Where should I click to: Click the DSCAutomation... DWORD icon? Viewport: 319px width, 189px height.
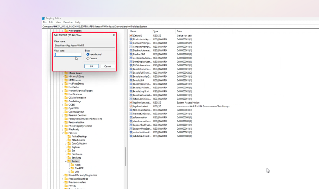coord(131,65)
